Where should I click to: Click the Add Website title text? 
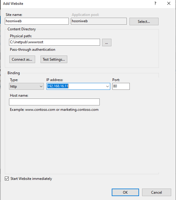click(13, 4)
